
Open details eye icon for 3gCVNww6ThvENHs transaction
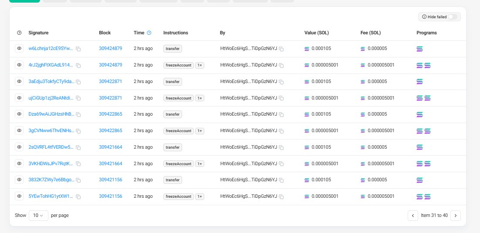click(19, 130)
